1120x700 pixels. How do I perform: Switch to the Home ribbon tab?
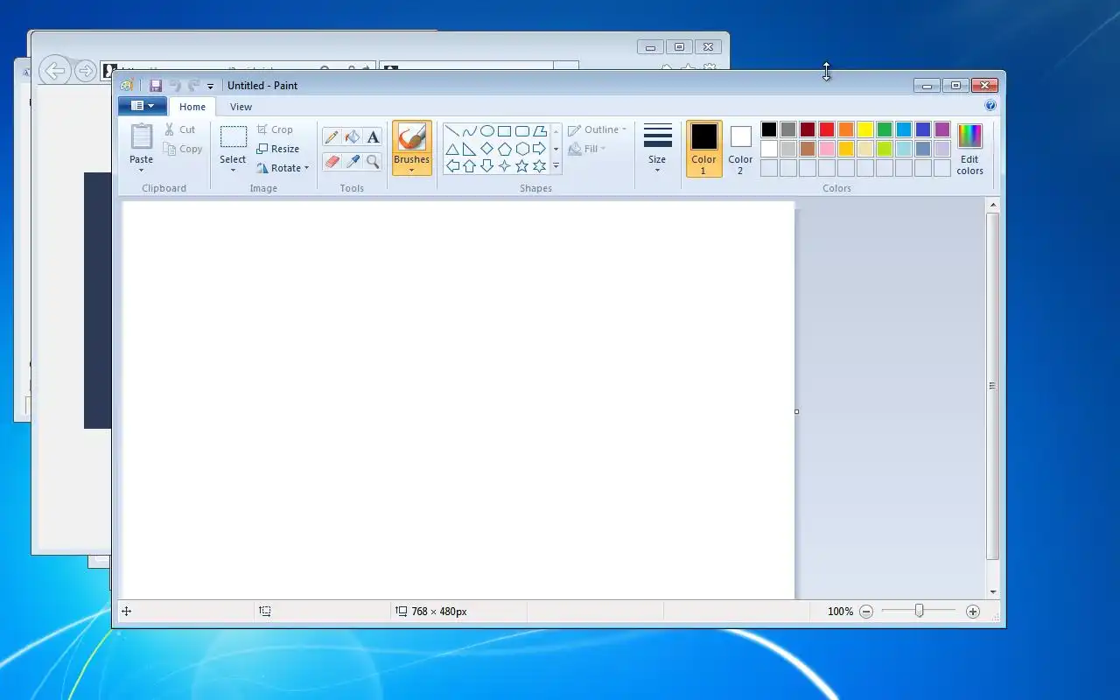click(192, 107)
